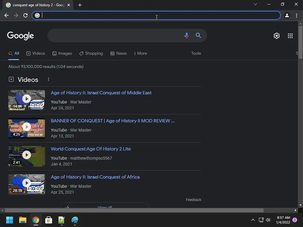Click the Google logo
The image size is (303, 227).
[20, 36]
